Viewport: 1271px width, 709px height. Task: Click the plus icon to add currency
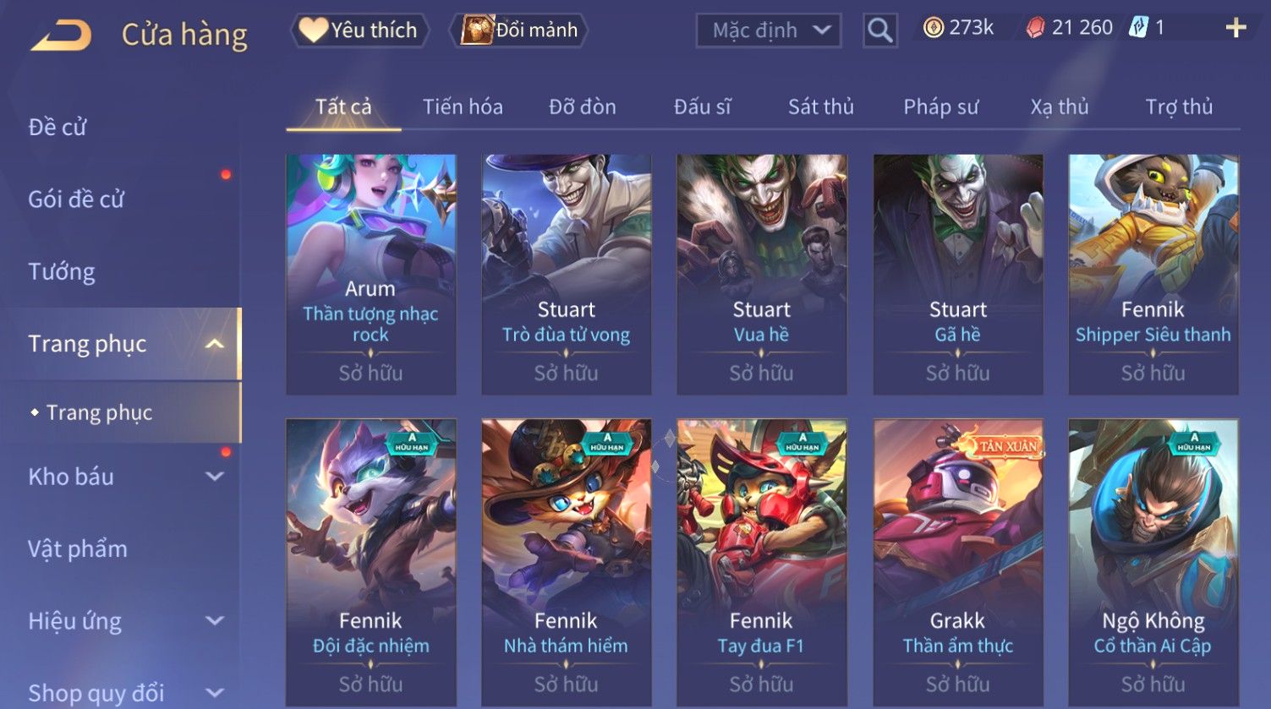pos(1235,28)
